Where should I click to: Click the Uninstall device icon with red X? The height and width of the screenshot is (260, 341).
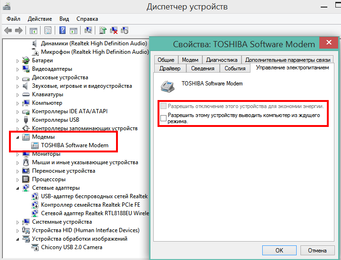[114, 30]
